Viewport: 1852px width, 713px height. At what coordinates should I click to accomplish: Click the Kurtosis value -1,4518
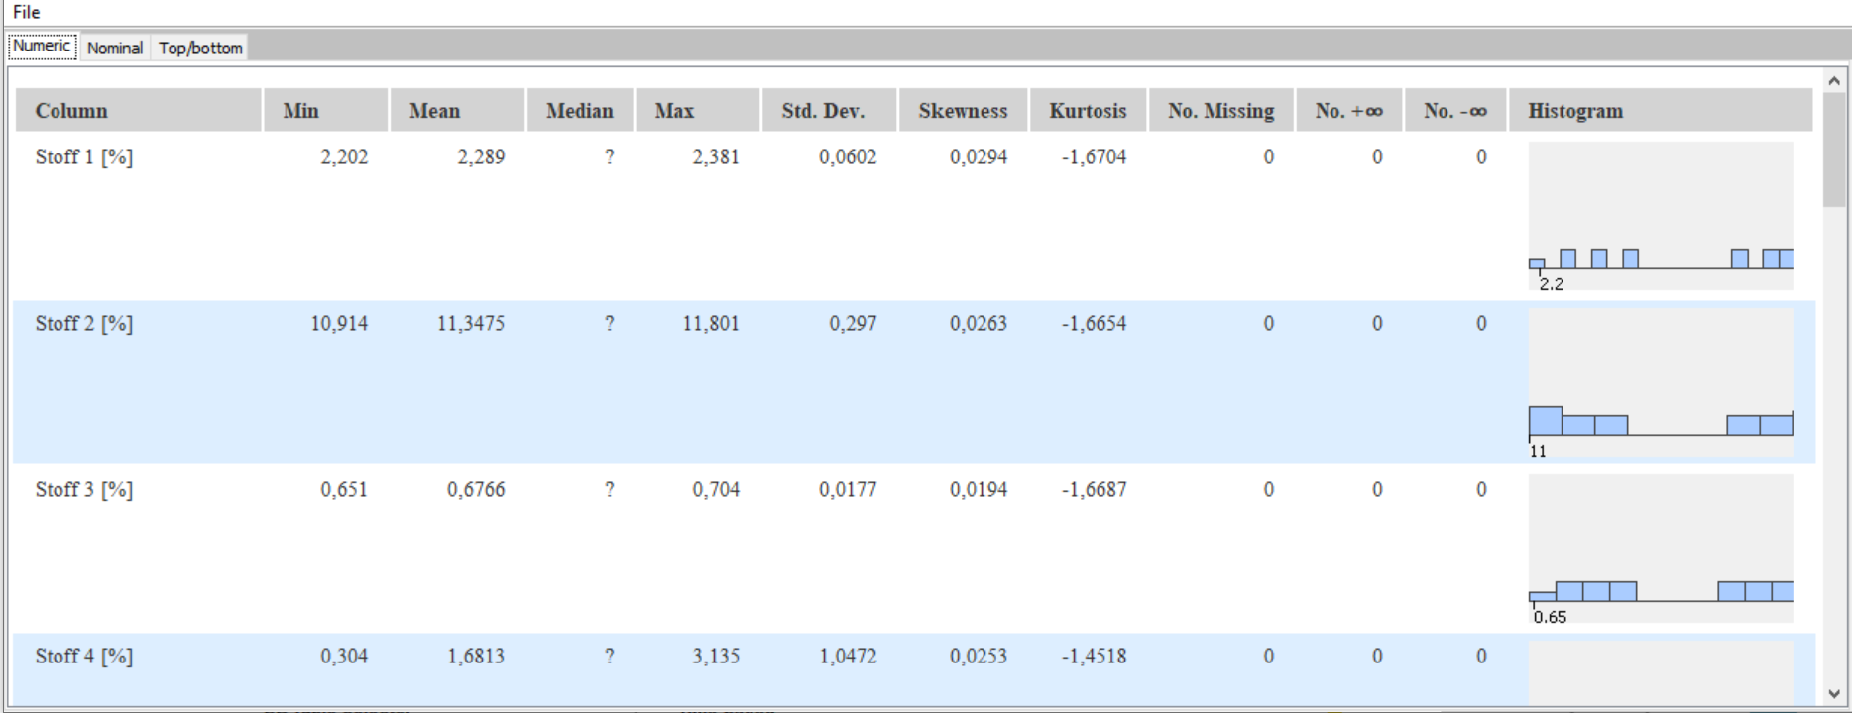(x=1094, y=656)
